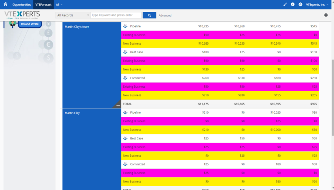Click the $10,595 total value
Image resolution: width=334 pixels, height=190 pixels.
pyautogui.click(x=275, y=104)
